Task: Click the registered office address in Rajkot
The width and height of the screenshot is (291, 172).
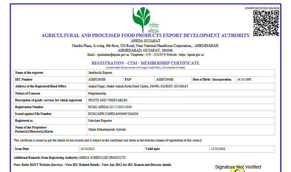Action: coord(138,86)
